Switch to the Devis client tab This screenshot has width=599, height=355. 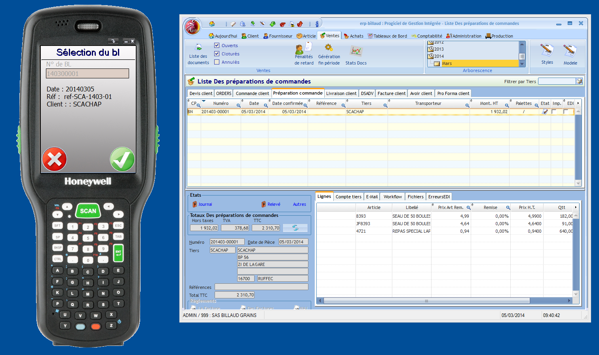point(201,93)
